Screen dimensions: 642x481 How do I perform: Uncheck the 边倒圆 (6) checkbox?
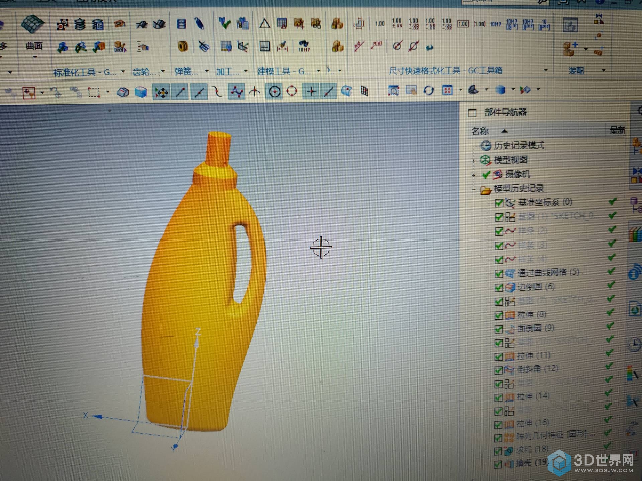tap(499, 287)
